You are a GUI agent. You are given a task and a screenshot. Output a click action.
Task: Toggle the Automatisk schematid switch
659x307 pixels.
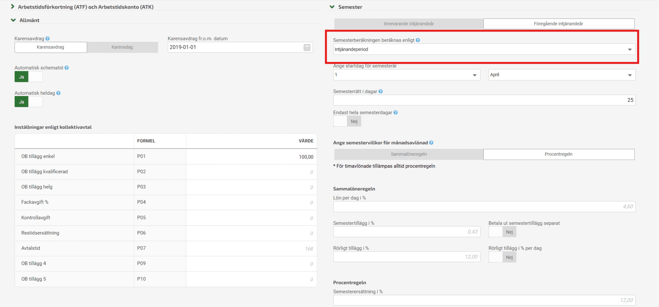tap(28, 77)
